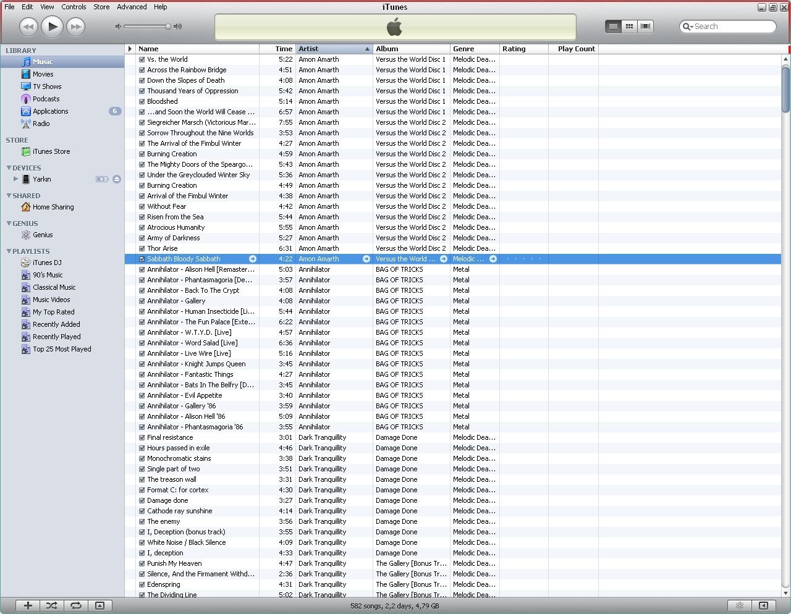
Task: Expand the Yarkın device tree
Action: click(16, 179)
